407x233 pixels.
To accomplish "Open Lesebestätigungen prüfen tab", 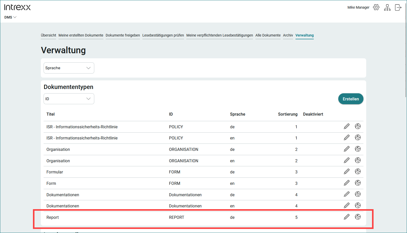I will 163,35.
